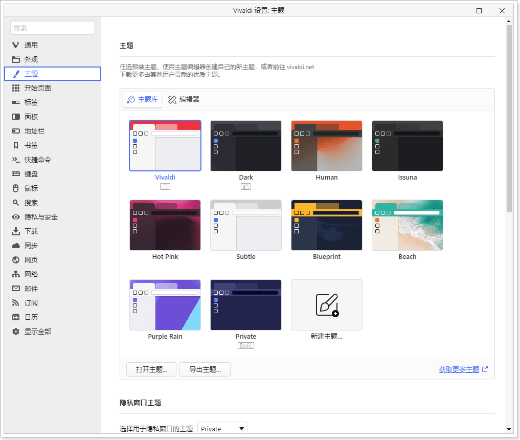Viewport: 520px width, 440px height.
Task: Select the 新建主题... label
Action: pos(327,336)
